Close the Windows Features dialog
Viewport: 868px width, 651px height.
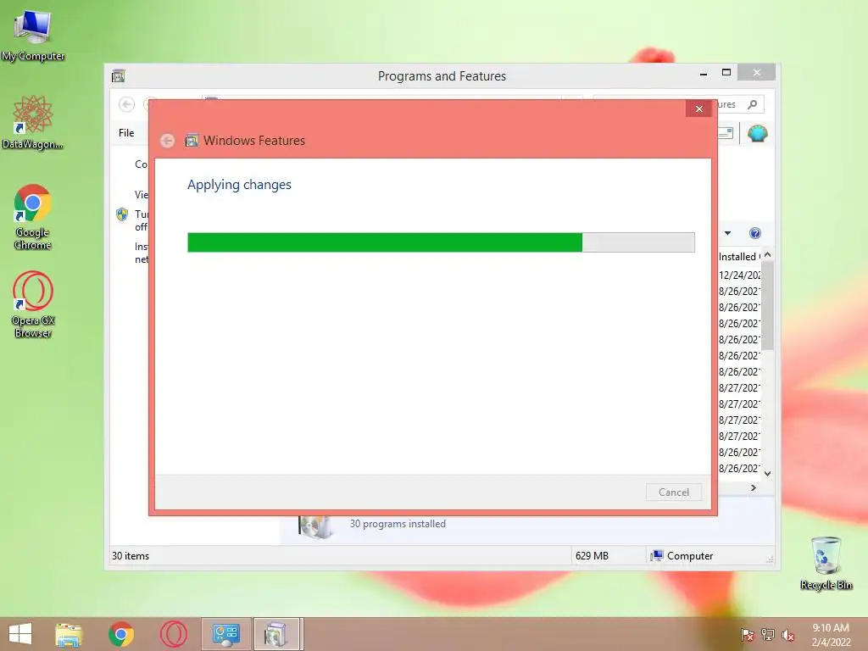pos(698,108)
